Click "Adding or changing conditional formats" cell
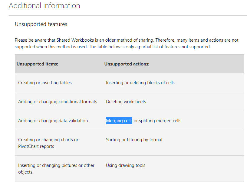 [58, 102]
